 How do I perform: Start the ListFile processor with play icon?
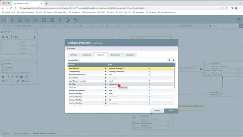coord(17,77)
